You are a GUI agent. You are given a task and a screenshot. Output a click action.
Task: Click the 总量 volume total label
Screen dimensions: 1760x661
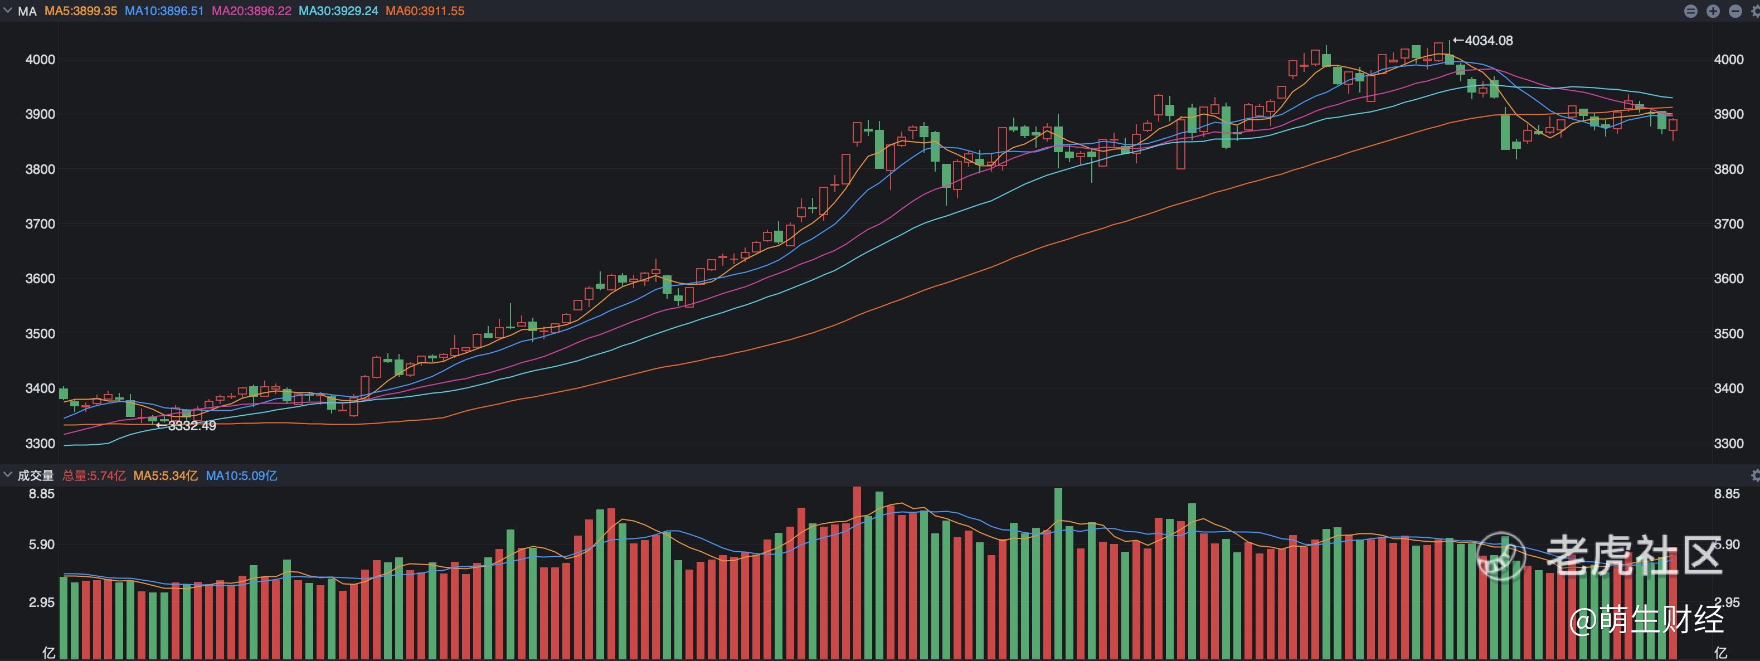click(94, 476)
